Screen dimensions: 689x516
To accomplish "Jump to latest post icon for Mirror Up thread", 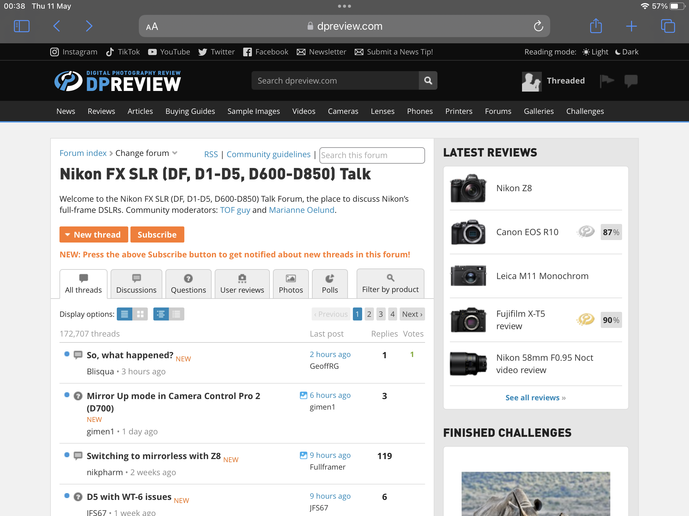I will click(303, 395).
